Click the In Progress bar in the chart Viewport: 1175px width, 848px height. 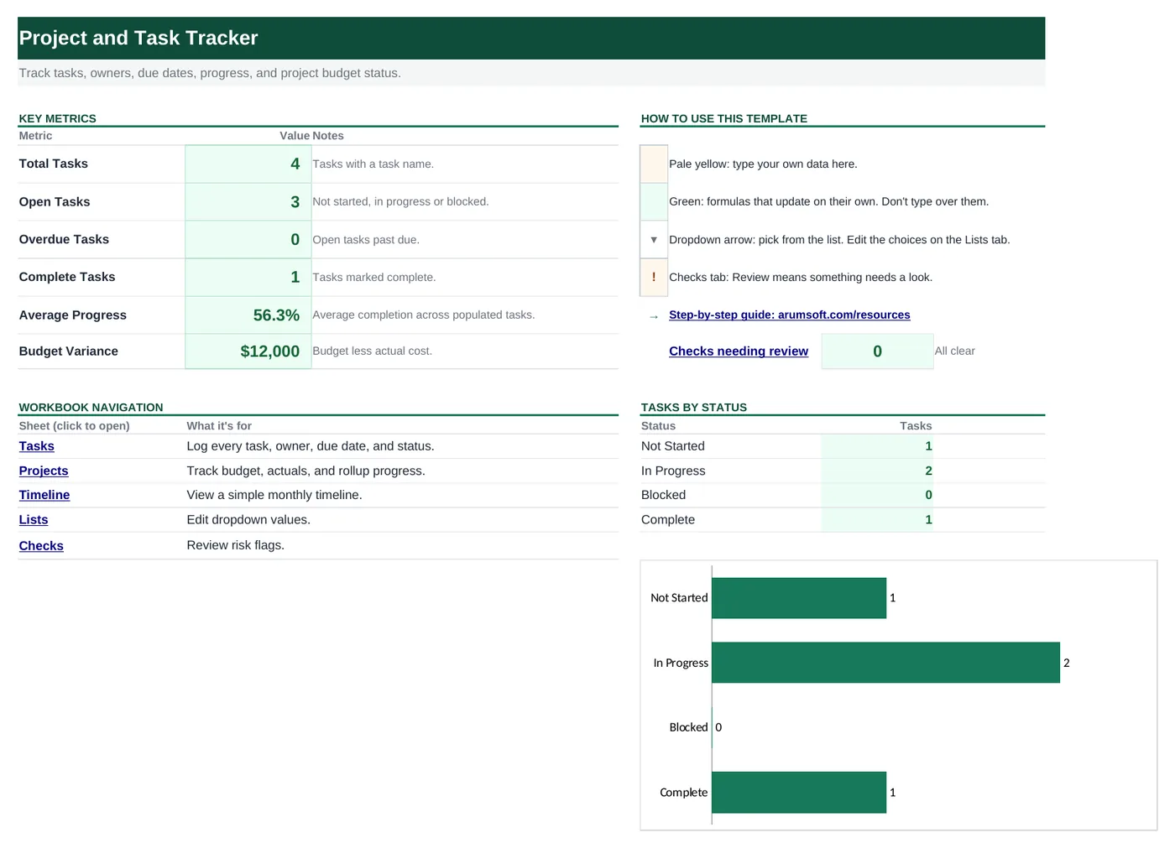[885, 663]
